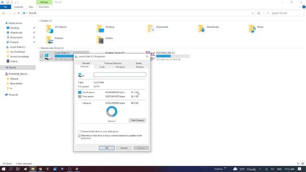Image resolution: width=306 pixels, height=172 pixels.
Task: Open the Chrome taskbar icon
Action: pos(40,169)
